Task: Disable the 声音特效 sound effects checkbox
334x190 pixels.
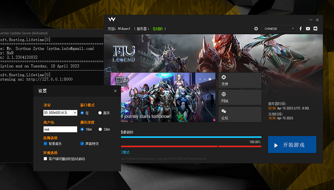Action: pos(82,144)
